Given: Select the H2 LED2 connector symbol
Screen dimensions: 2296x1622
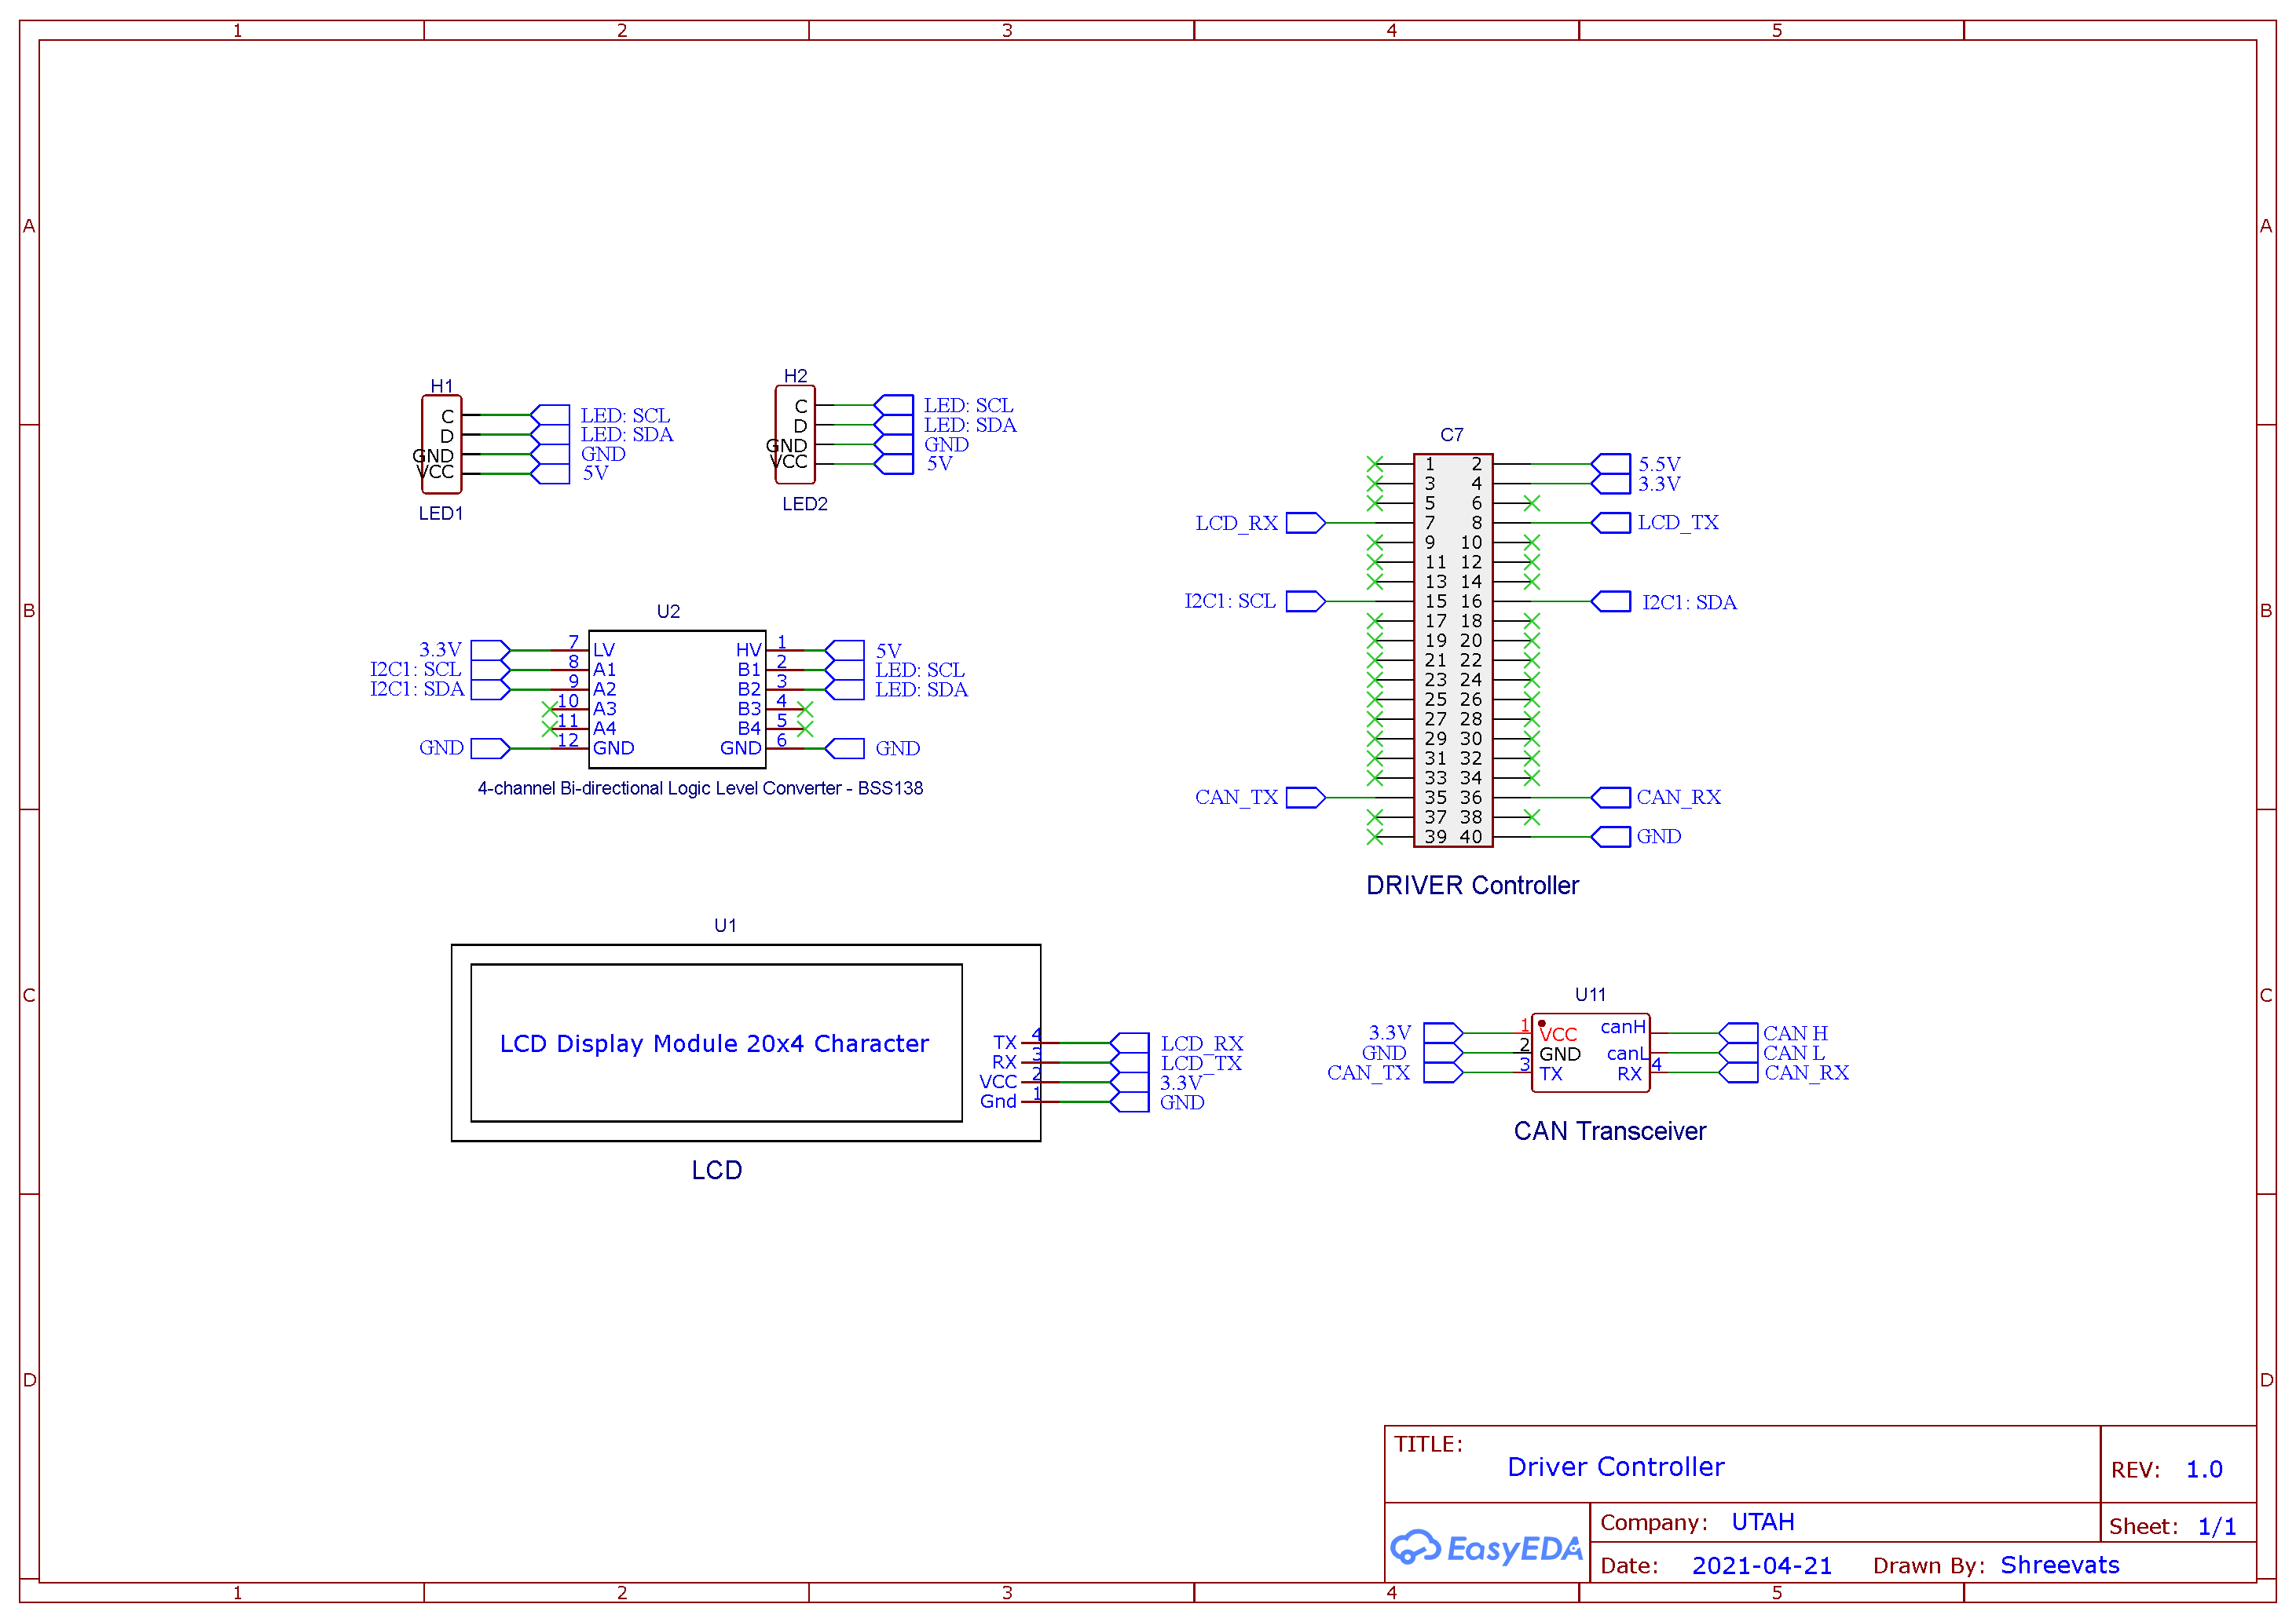Looking at the screenshot, I should (795, 435).
